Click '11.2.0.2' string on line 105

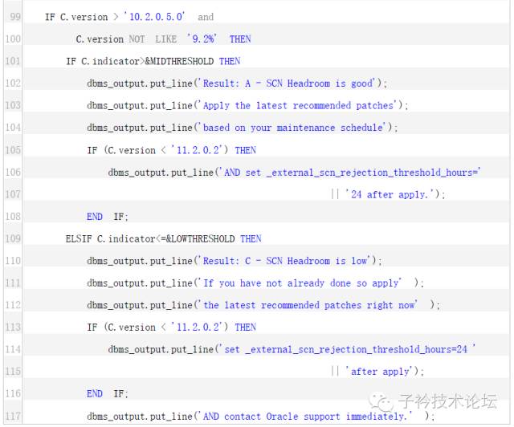tap(197, 150)
